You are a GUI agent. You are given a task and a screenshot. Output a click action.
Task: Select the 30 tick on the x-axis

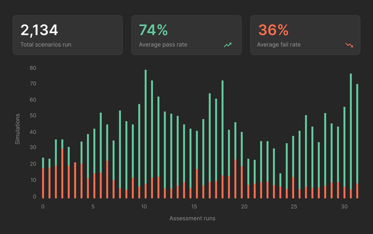coord(344,207)
